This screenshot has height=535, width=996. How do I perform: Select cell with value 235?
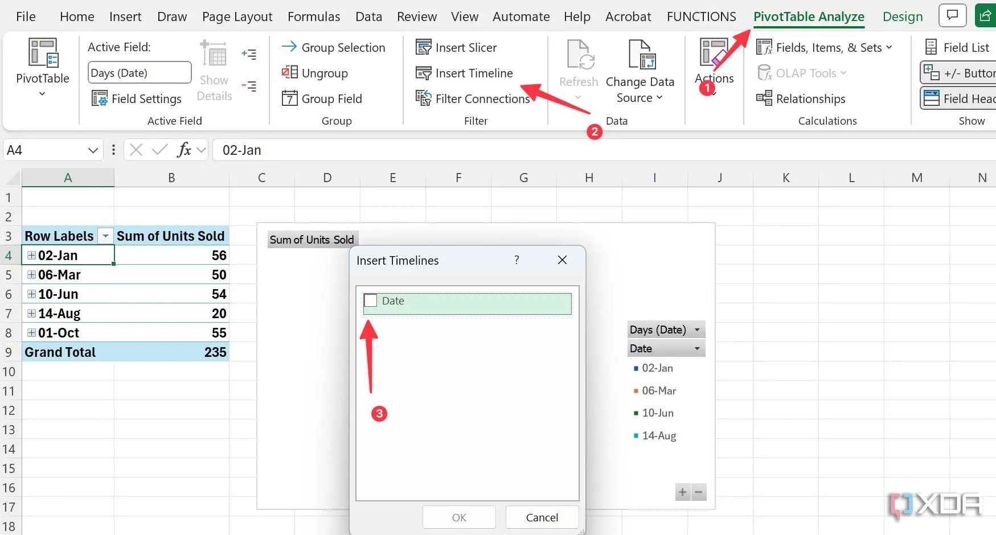[171, 352]
